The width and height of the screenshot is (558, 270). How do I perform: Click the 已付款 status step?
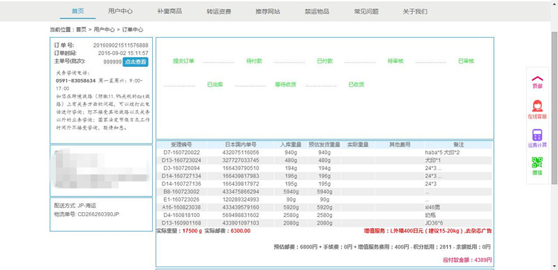coord(325,61)
